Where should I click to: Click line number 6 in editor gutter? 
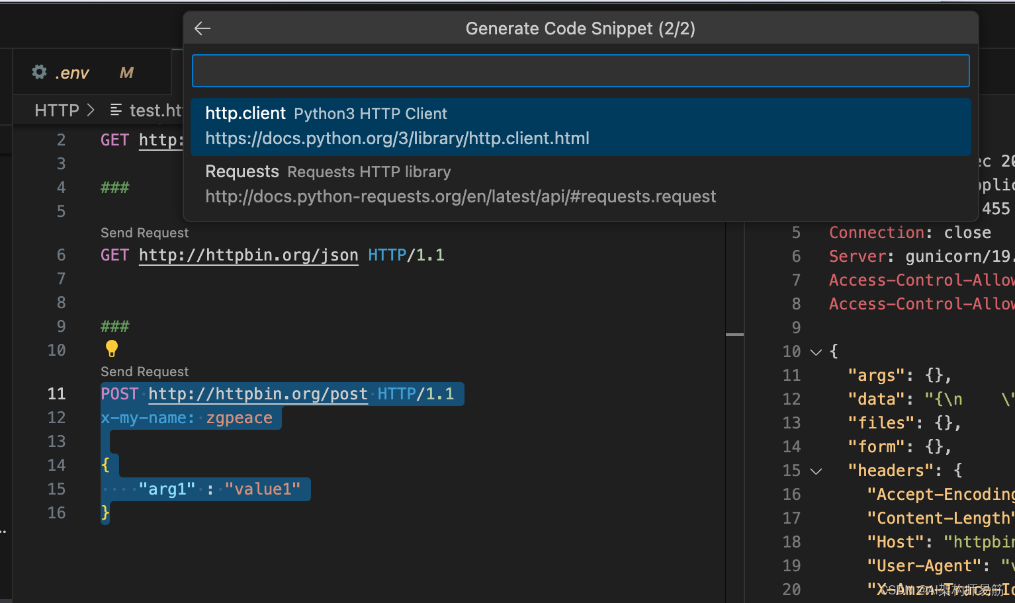point(61,255)
